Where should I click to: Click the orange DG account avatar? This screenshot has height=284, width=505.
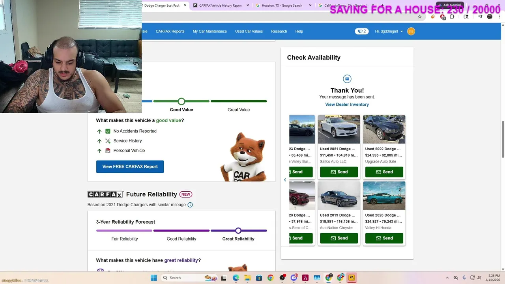point(411,31)
